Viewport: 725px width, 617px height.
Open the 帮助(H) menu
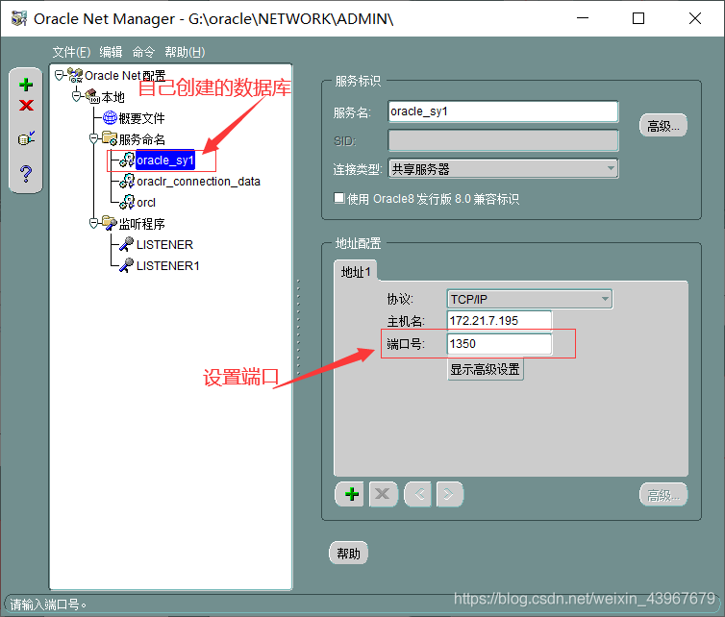tap(185, 52)
